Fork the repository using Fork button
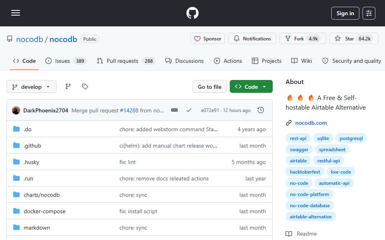This screenshot has height=240, width=385. pyautogui.click(x=303, y=39)
